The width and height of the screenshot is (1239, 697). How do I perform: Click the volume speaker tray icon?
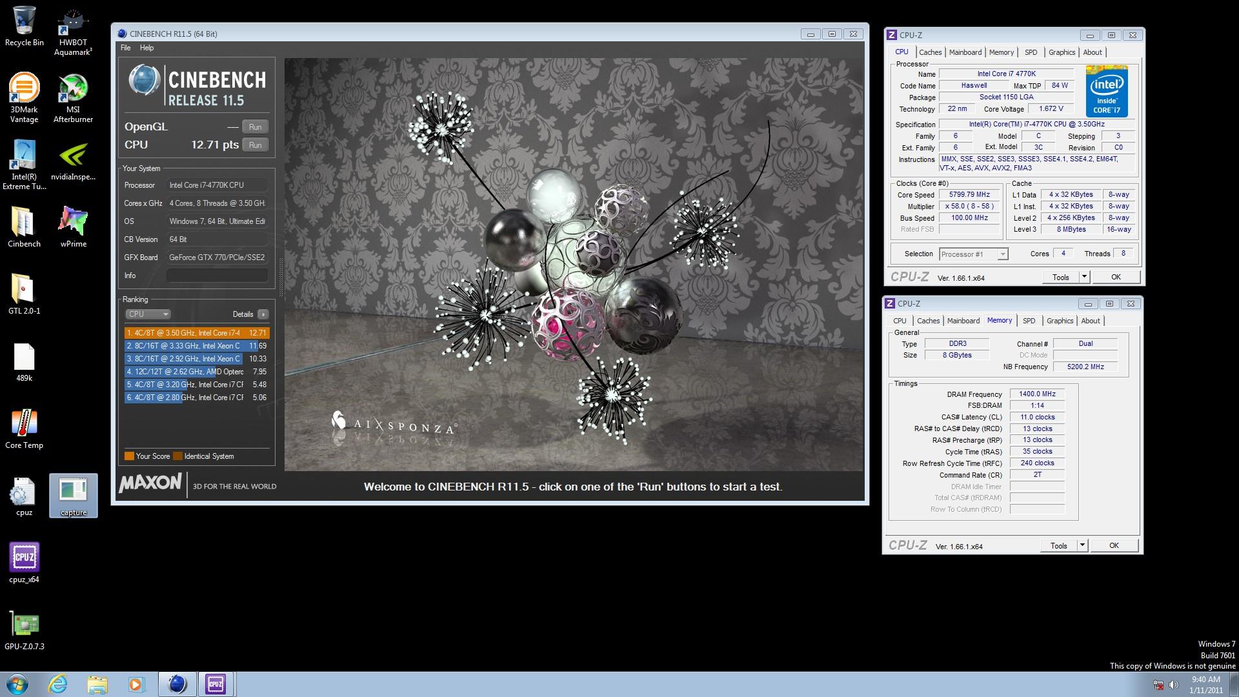[1173, 684]
